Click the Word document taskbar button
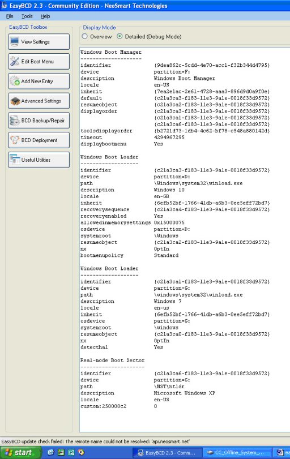This screenshot has width=290, height=459. click(x=282, y=453)
